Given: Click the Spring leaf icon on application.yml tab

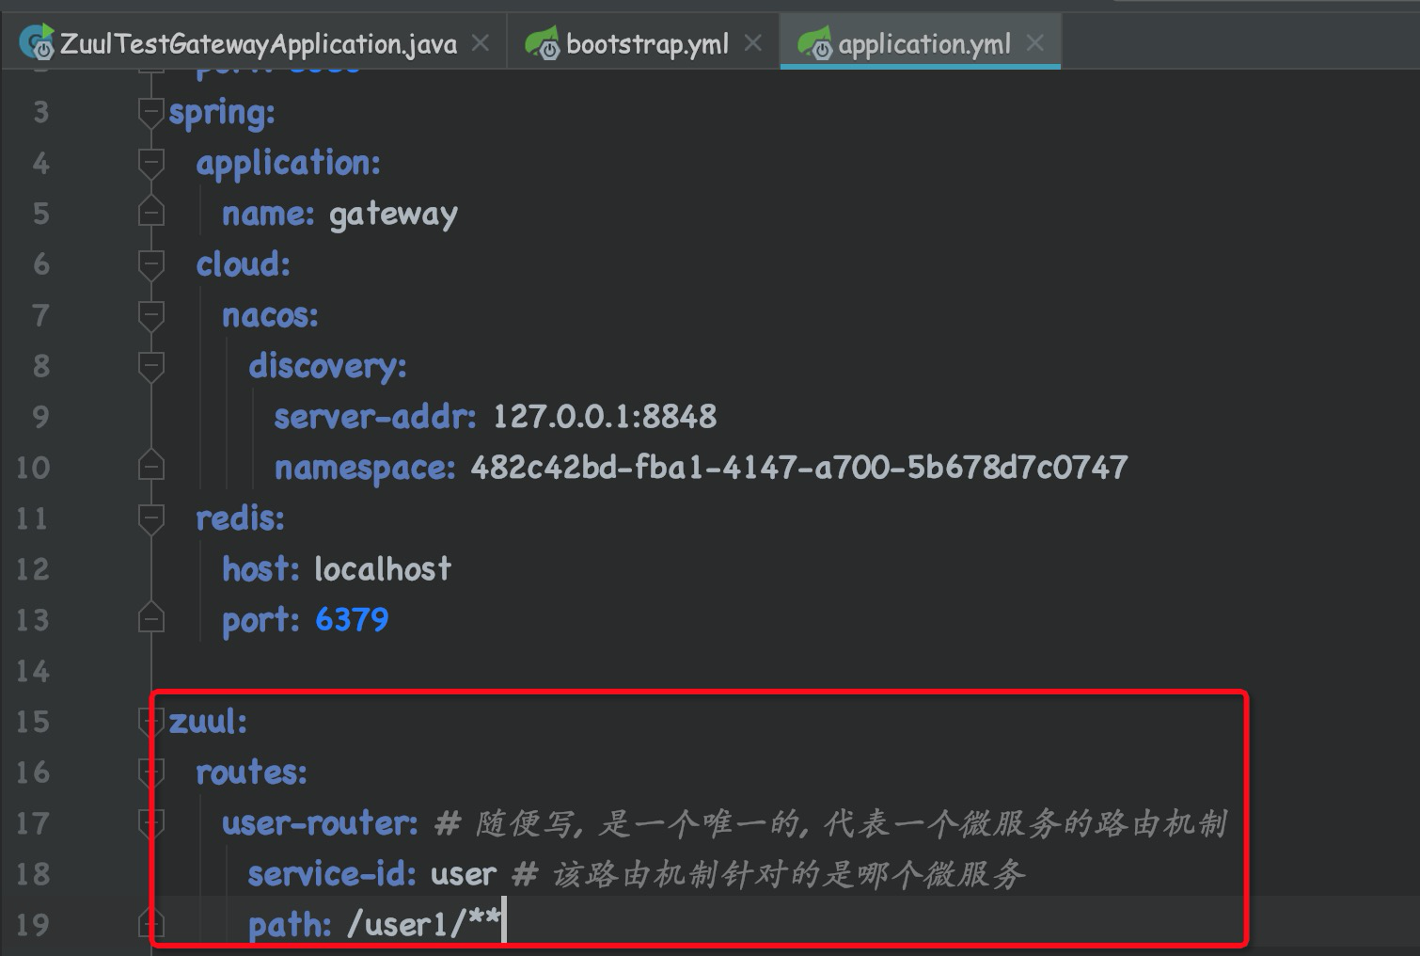Looking at the screenshot, I should [x=814, y=43].
